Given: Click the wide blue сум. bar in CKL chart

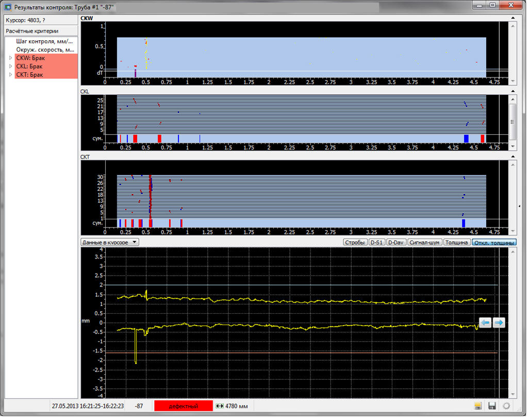Looking at the screenshot, I should click(467, 139).
